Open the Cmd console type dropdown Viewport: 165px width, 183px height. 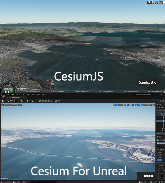(26, 182)
